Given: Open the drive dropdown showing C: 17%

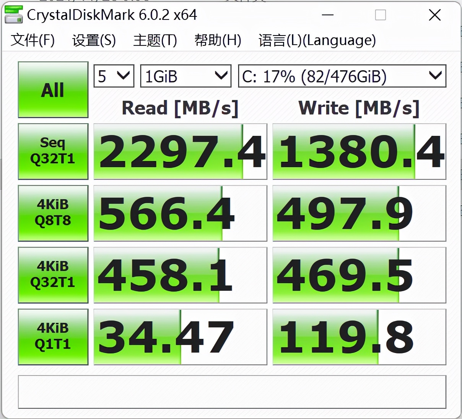Looking at the screenshot, I should (x=342, y=76).
